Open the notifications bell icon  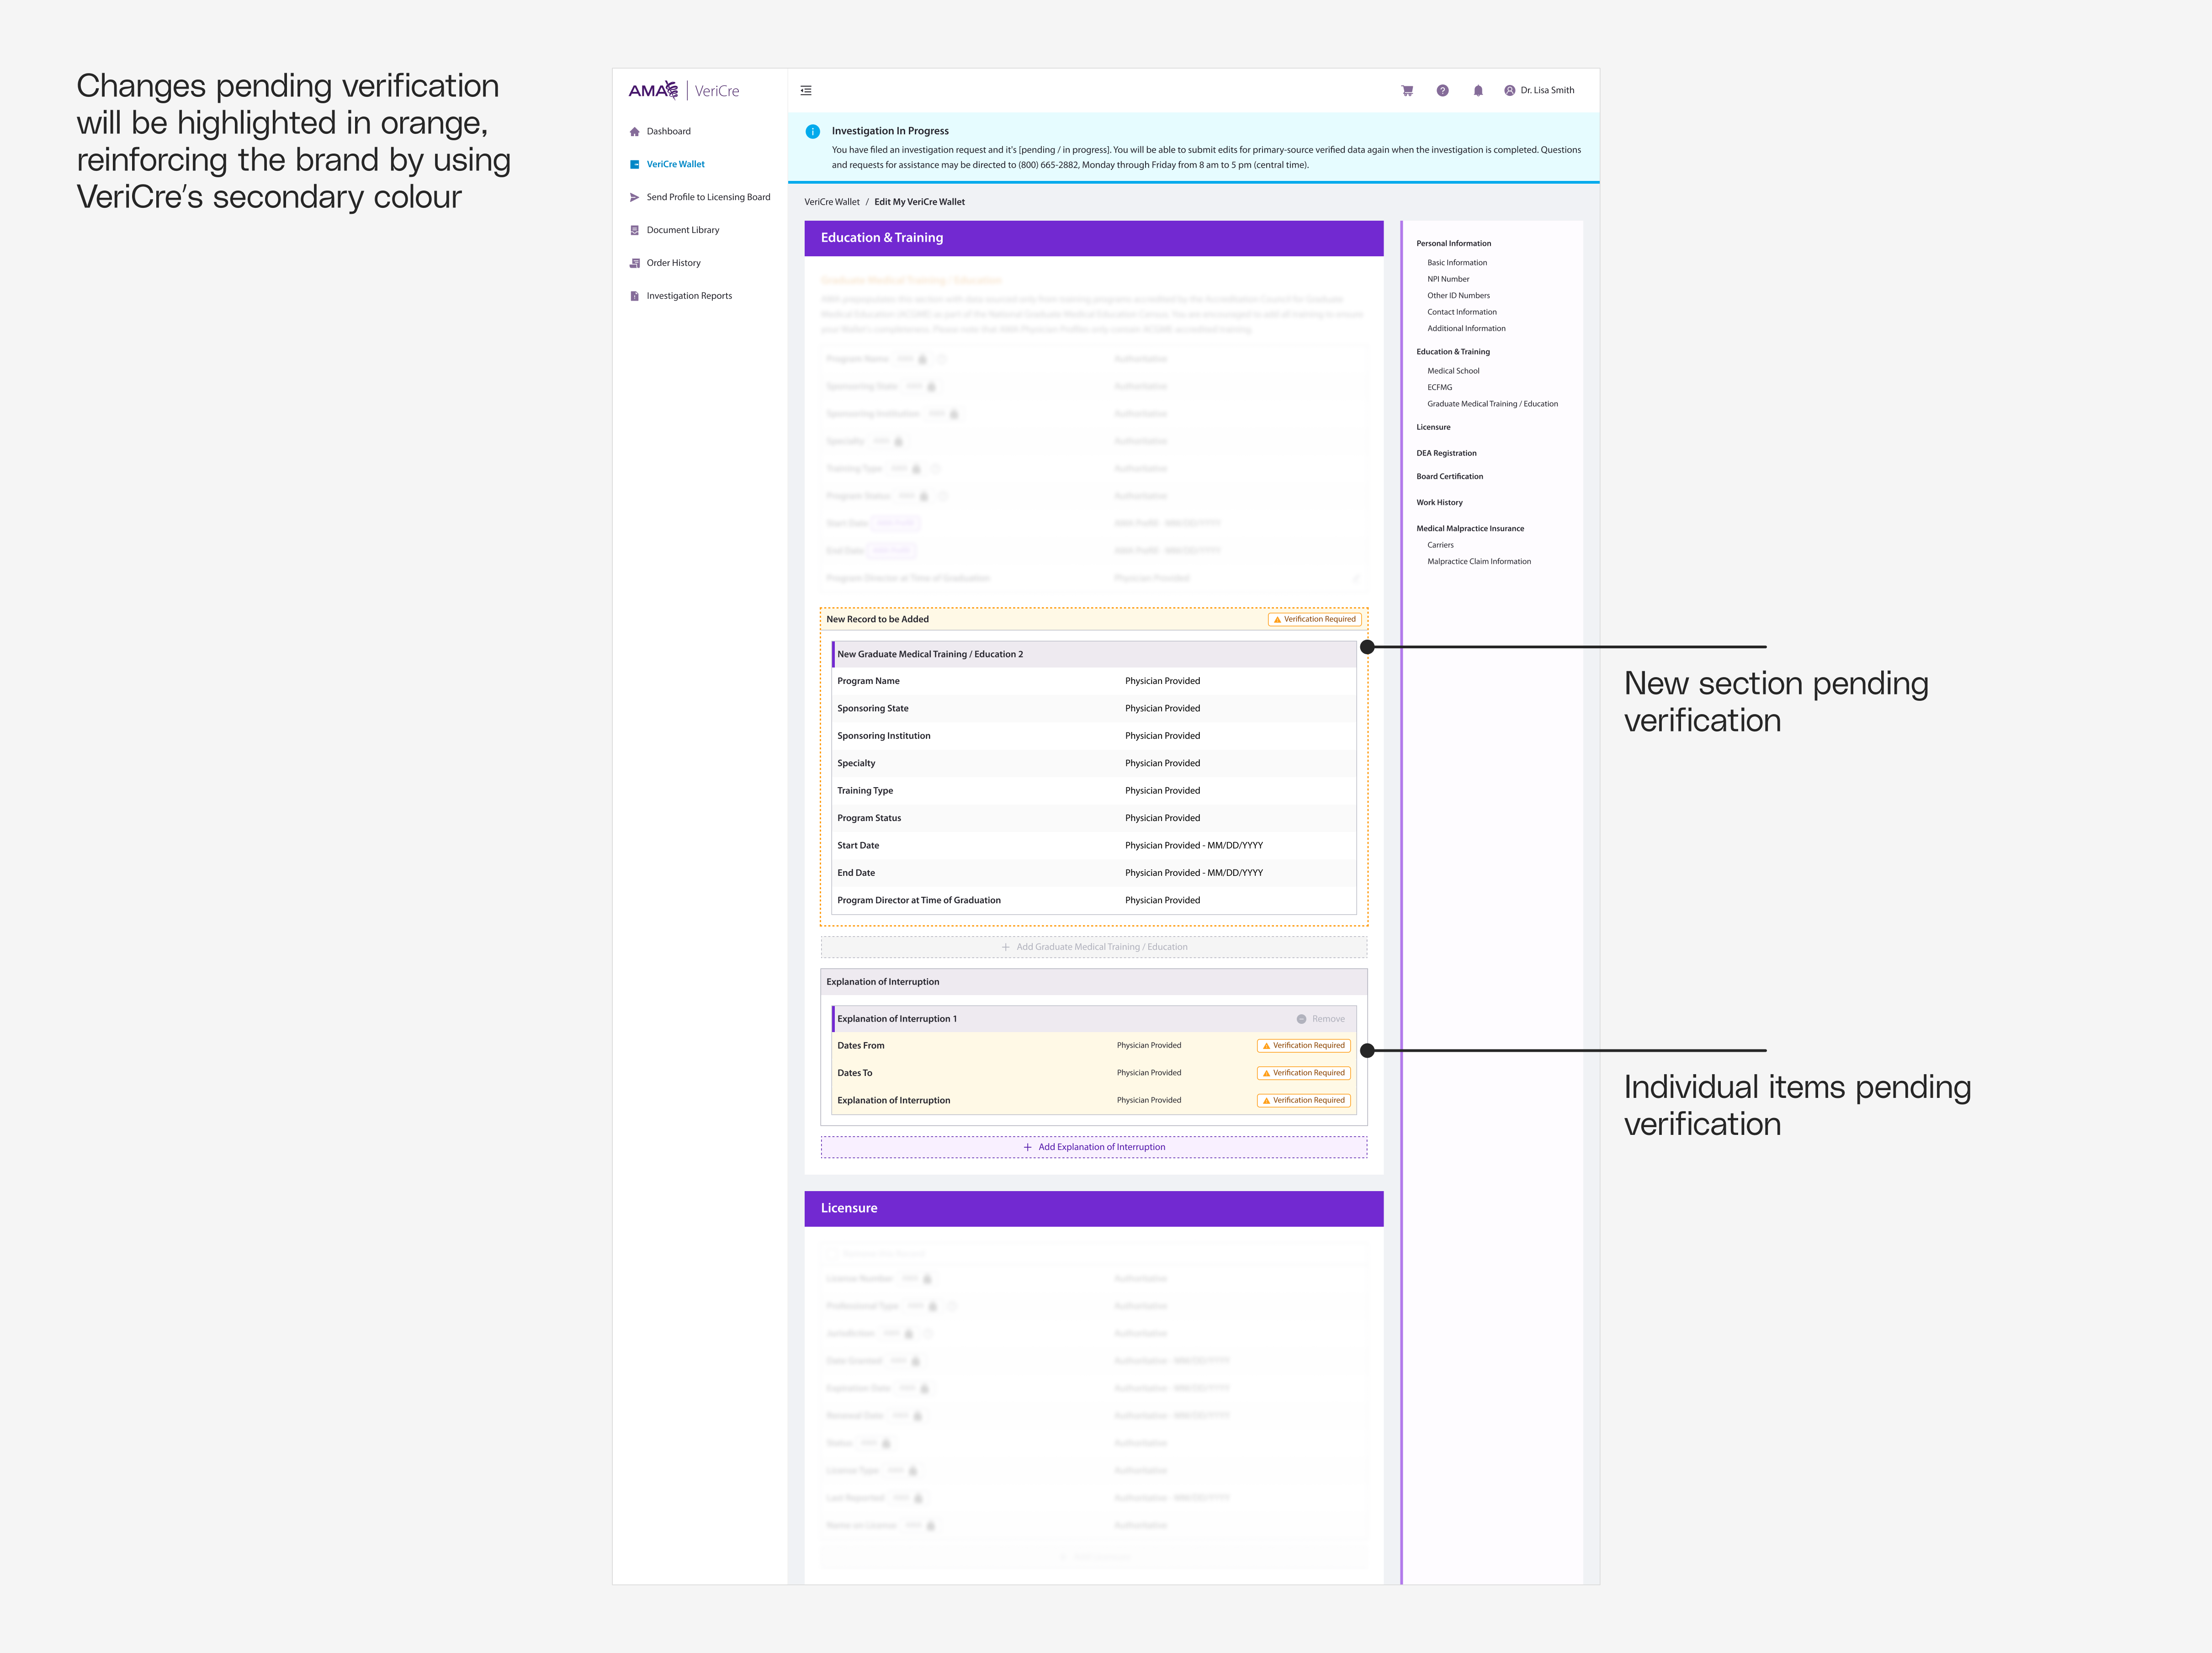[x=1478, y=90]
